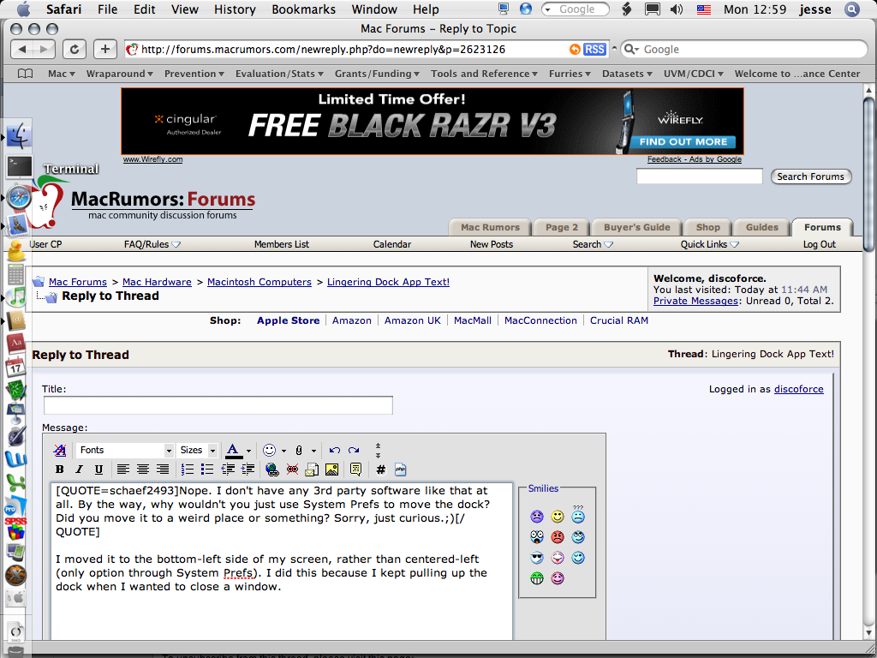Open the Private Messages link

click(x=695, y=301)
